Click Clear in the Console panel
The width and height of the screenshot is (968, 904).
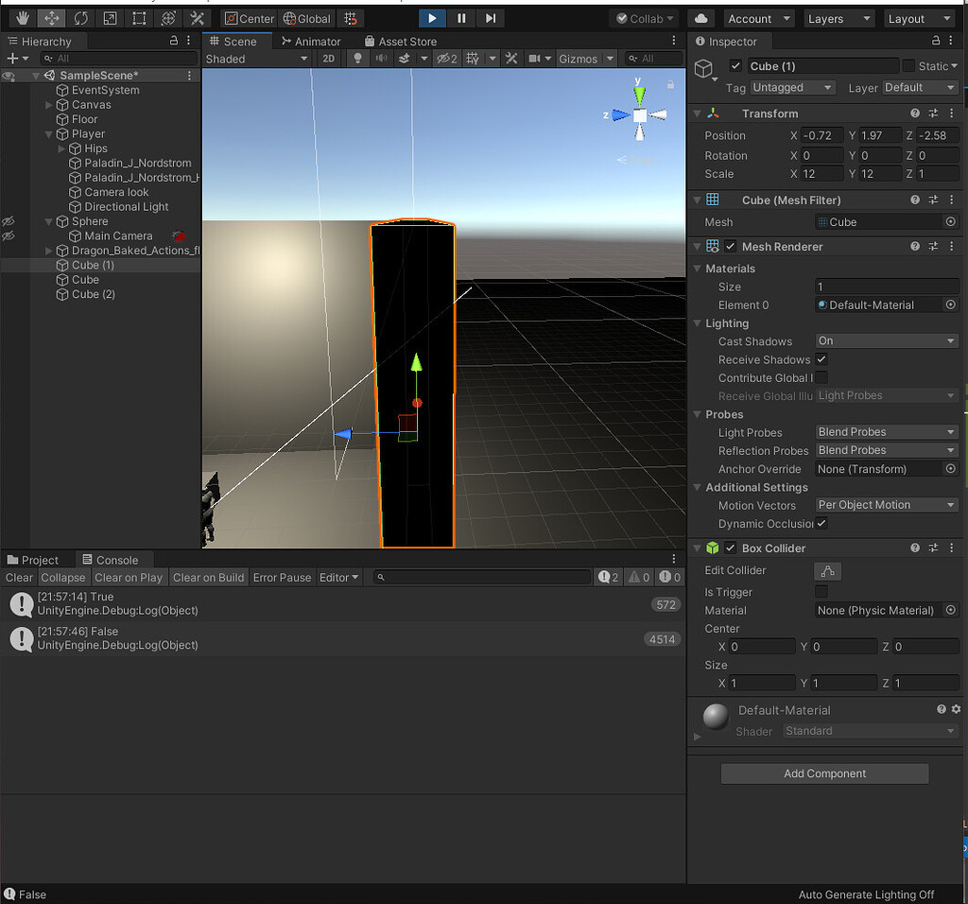point(19,578)
